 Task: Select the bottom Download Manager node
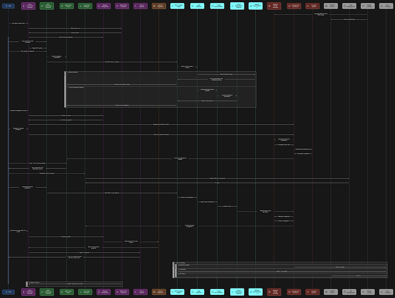[85, 292]
